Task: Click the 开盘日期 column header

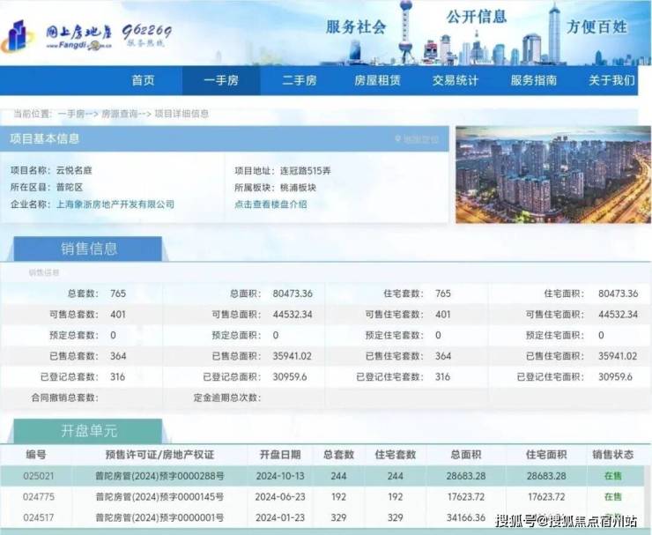Action: 280,455
